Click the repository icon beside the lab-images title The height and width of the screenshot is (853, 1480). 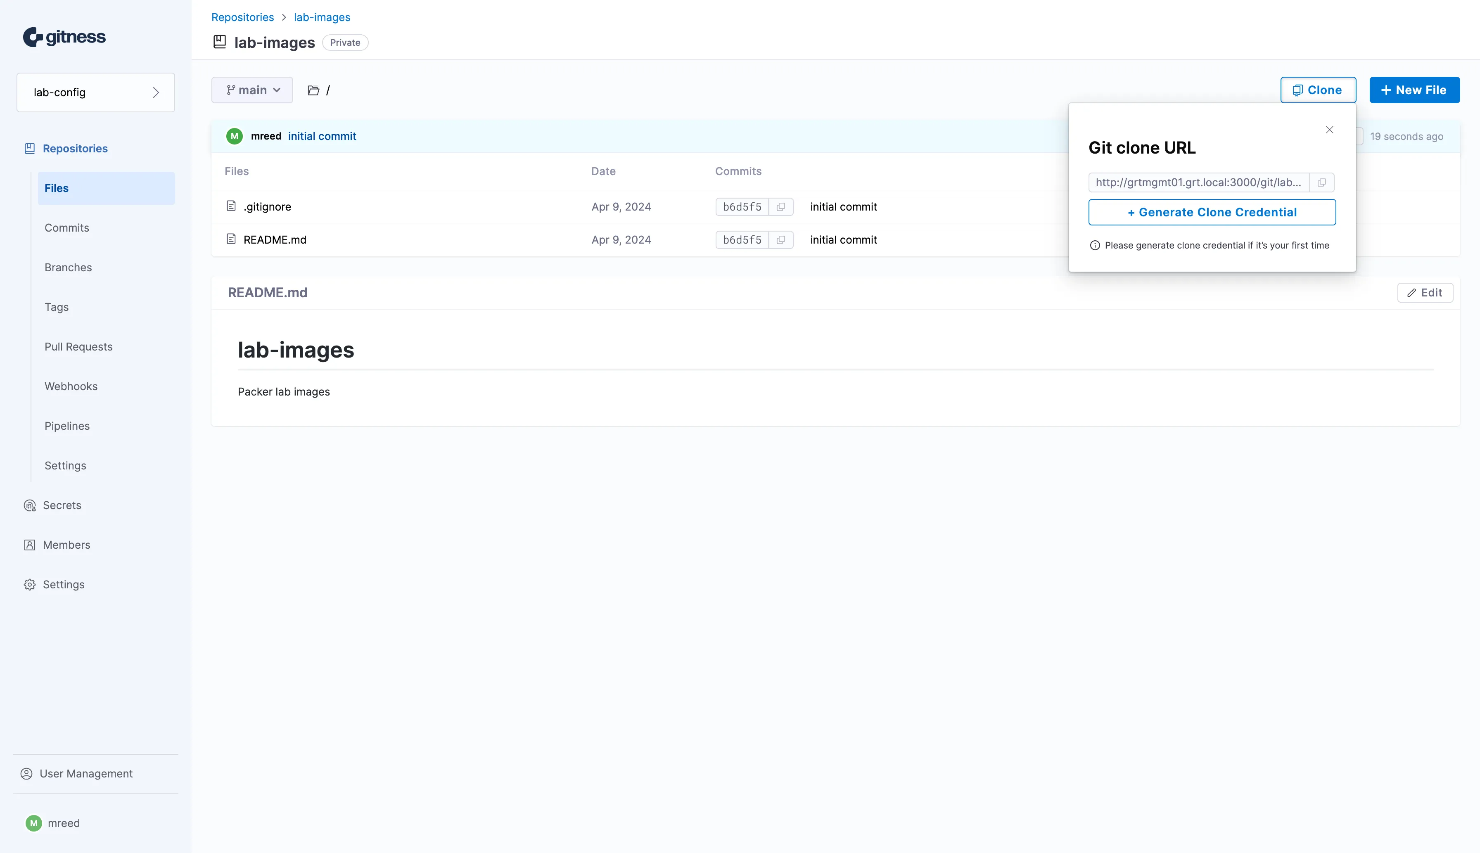(220, 42)
